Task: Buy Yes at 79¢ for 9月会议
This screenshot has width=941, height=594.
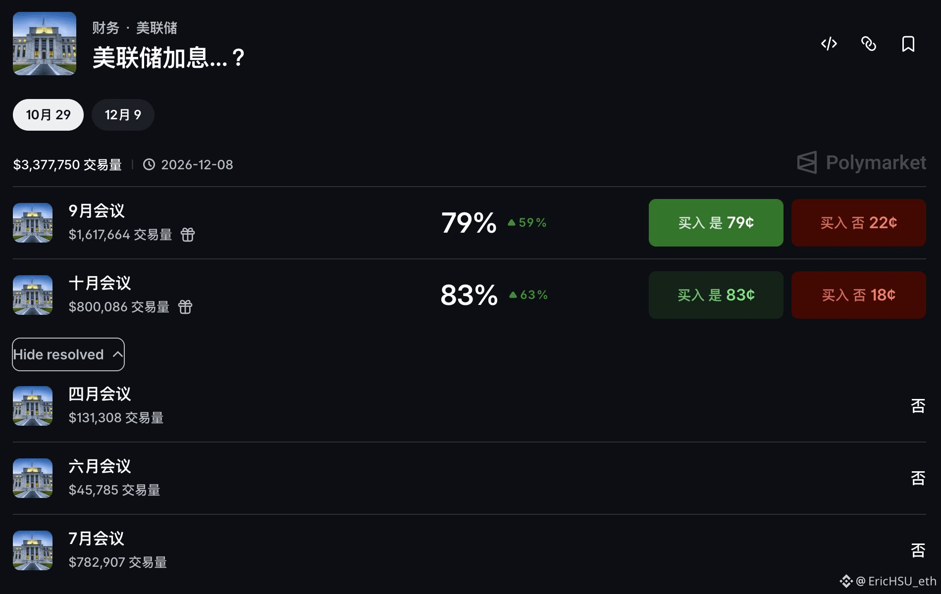Action: pyautogui.click(x=716, y=223)
